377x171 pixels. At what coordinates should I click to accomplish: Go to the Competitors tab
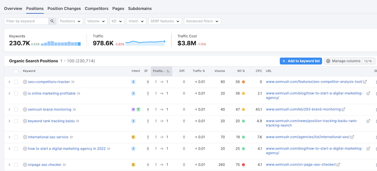pyautogui.click(x=97, y=8)
